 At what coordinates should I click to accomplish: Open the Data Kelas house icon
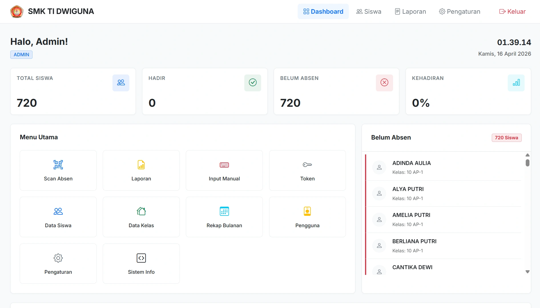tap(141, 211)
